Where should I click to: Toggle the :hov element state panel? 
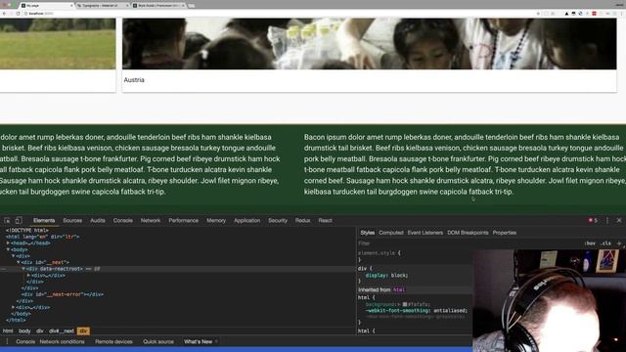[590, 243]
